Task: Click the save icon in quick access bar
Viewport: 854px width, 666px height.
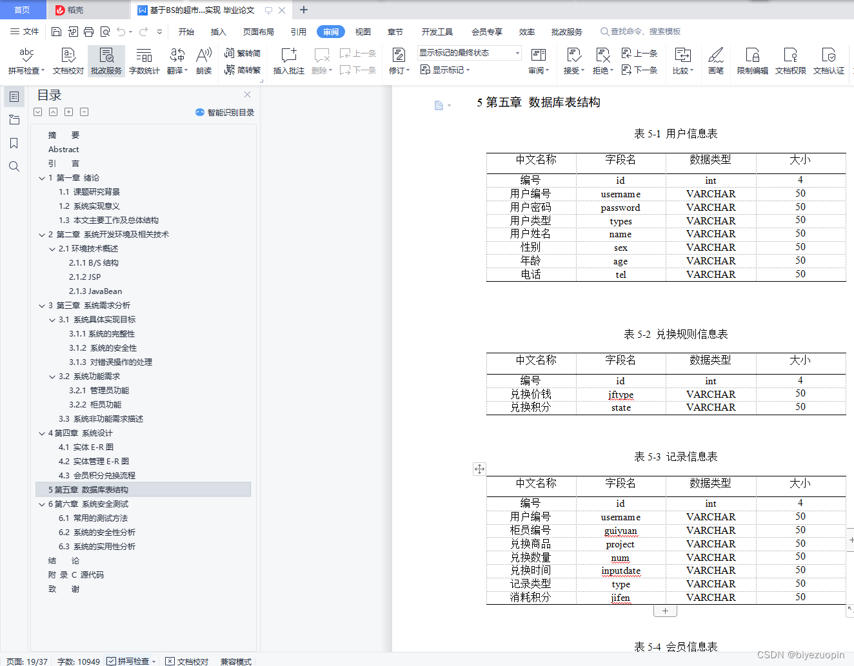Action: point(56,32)
